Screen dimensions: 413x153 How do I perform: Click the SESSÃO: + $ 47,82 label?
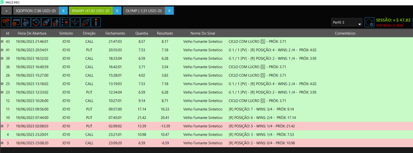pos(393,20)
